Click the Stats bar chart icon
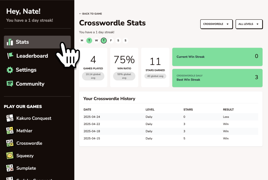The width and height of the screenshot is (268, 180). 10,42
